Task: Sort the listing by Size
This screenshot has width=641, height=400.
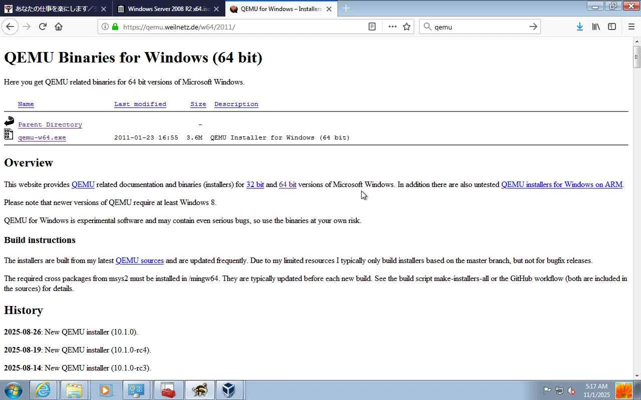Action: tap(198, 104)
